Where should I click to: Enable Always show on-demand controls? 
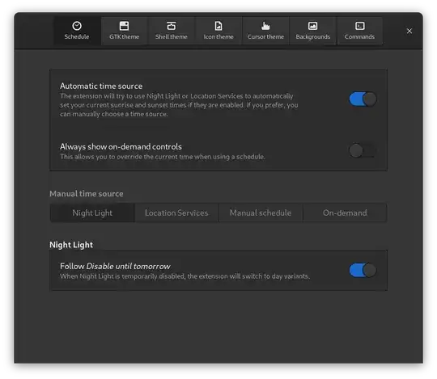363,150
